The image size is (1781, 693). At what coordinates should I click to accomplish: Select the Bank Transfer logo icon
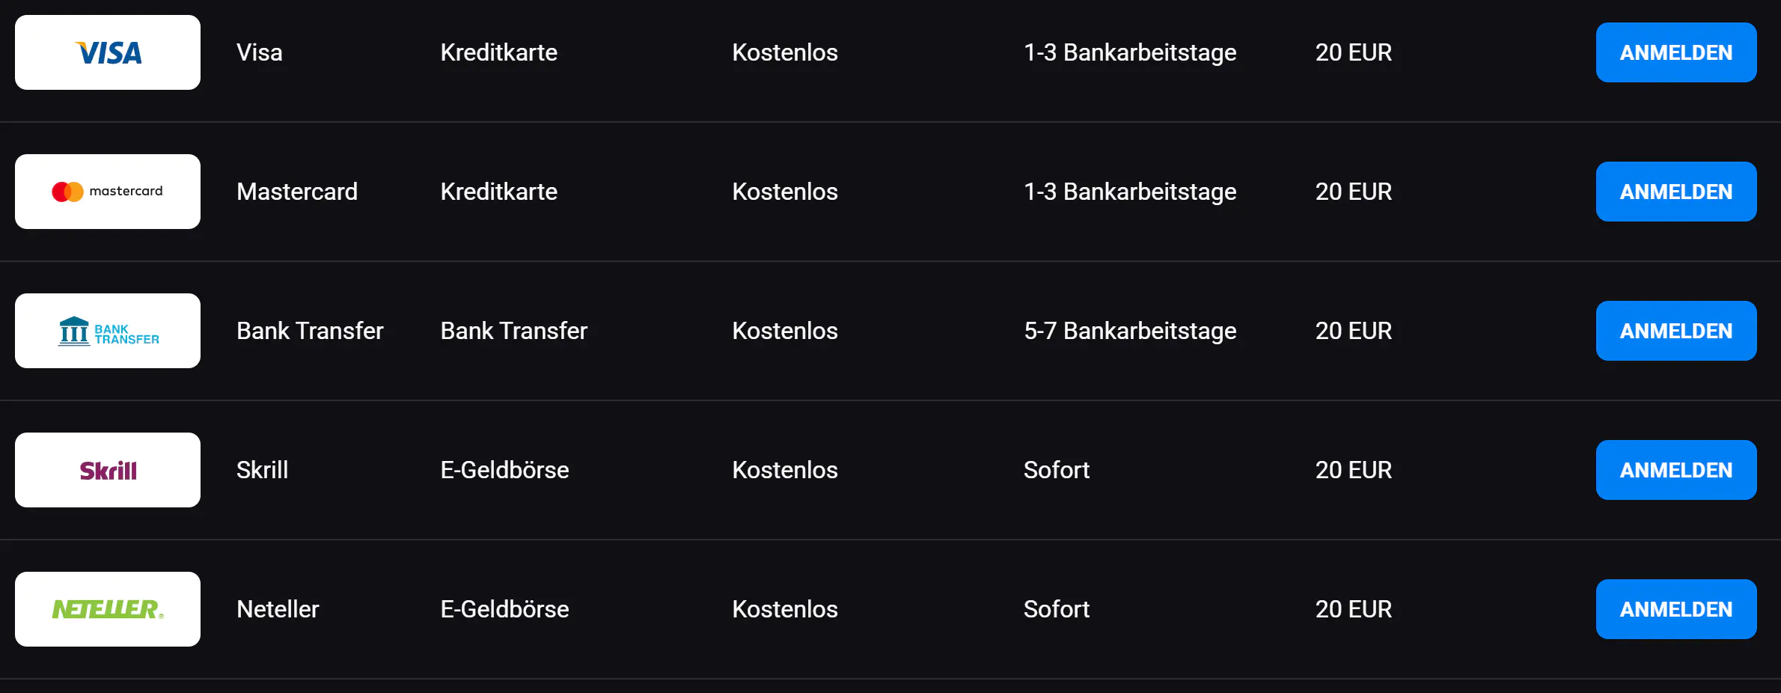[x=108, y=331]
